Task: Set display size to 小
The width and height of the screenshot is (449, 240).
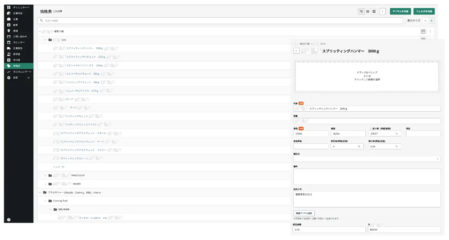Action: (x=426, y=20)
